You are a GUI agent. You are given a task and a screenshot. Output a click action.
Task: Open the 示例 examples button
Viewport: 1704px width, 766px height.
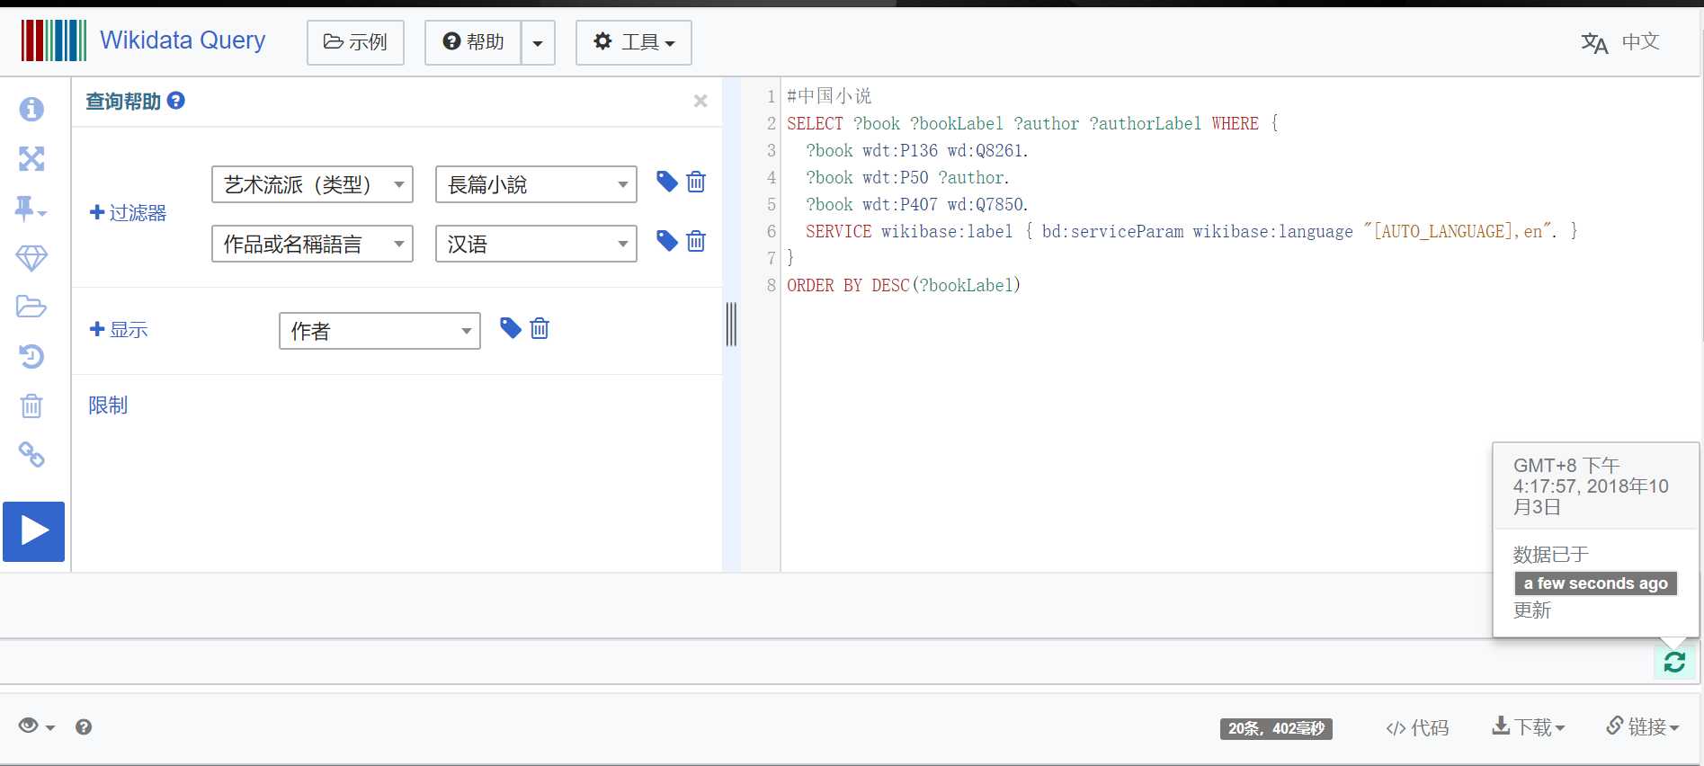355,42
